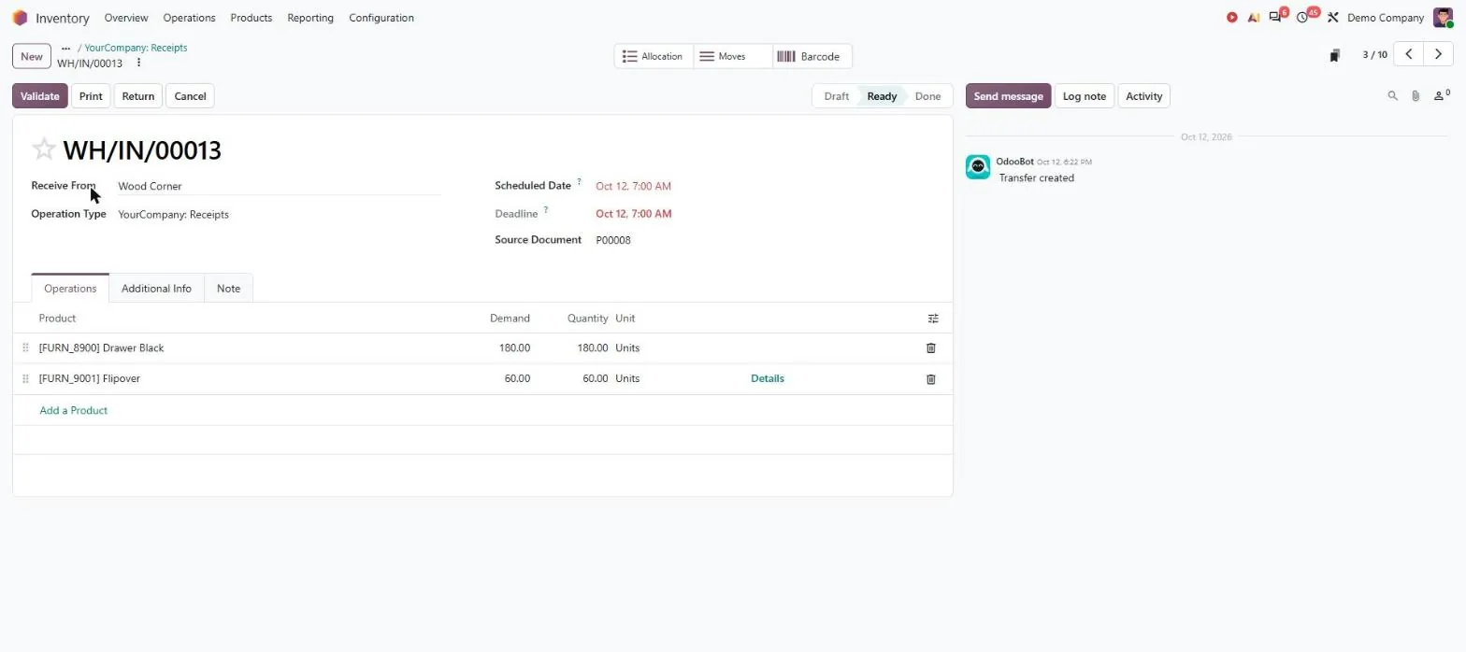Show the Scheduled Date help tooltip
This screenshot has height=652, width=1466.
(579, 182)
